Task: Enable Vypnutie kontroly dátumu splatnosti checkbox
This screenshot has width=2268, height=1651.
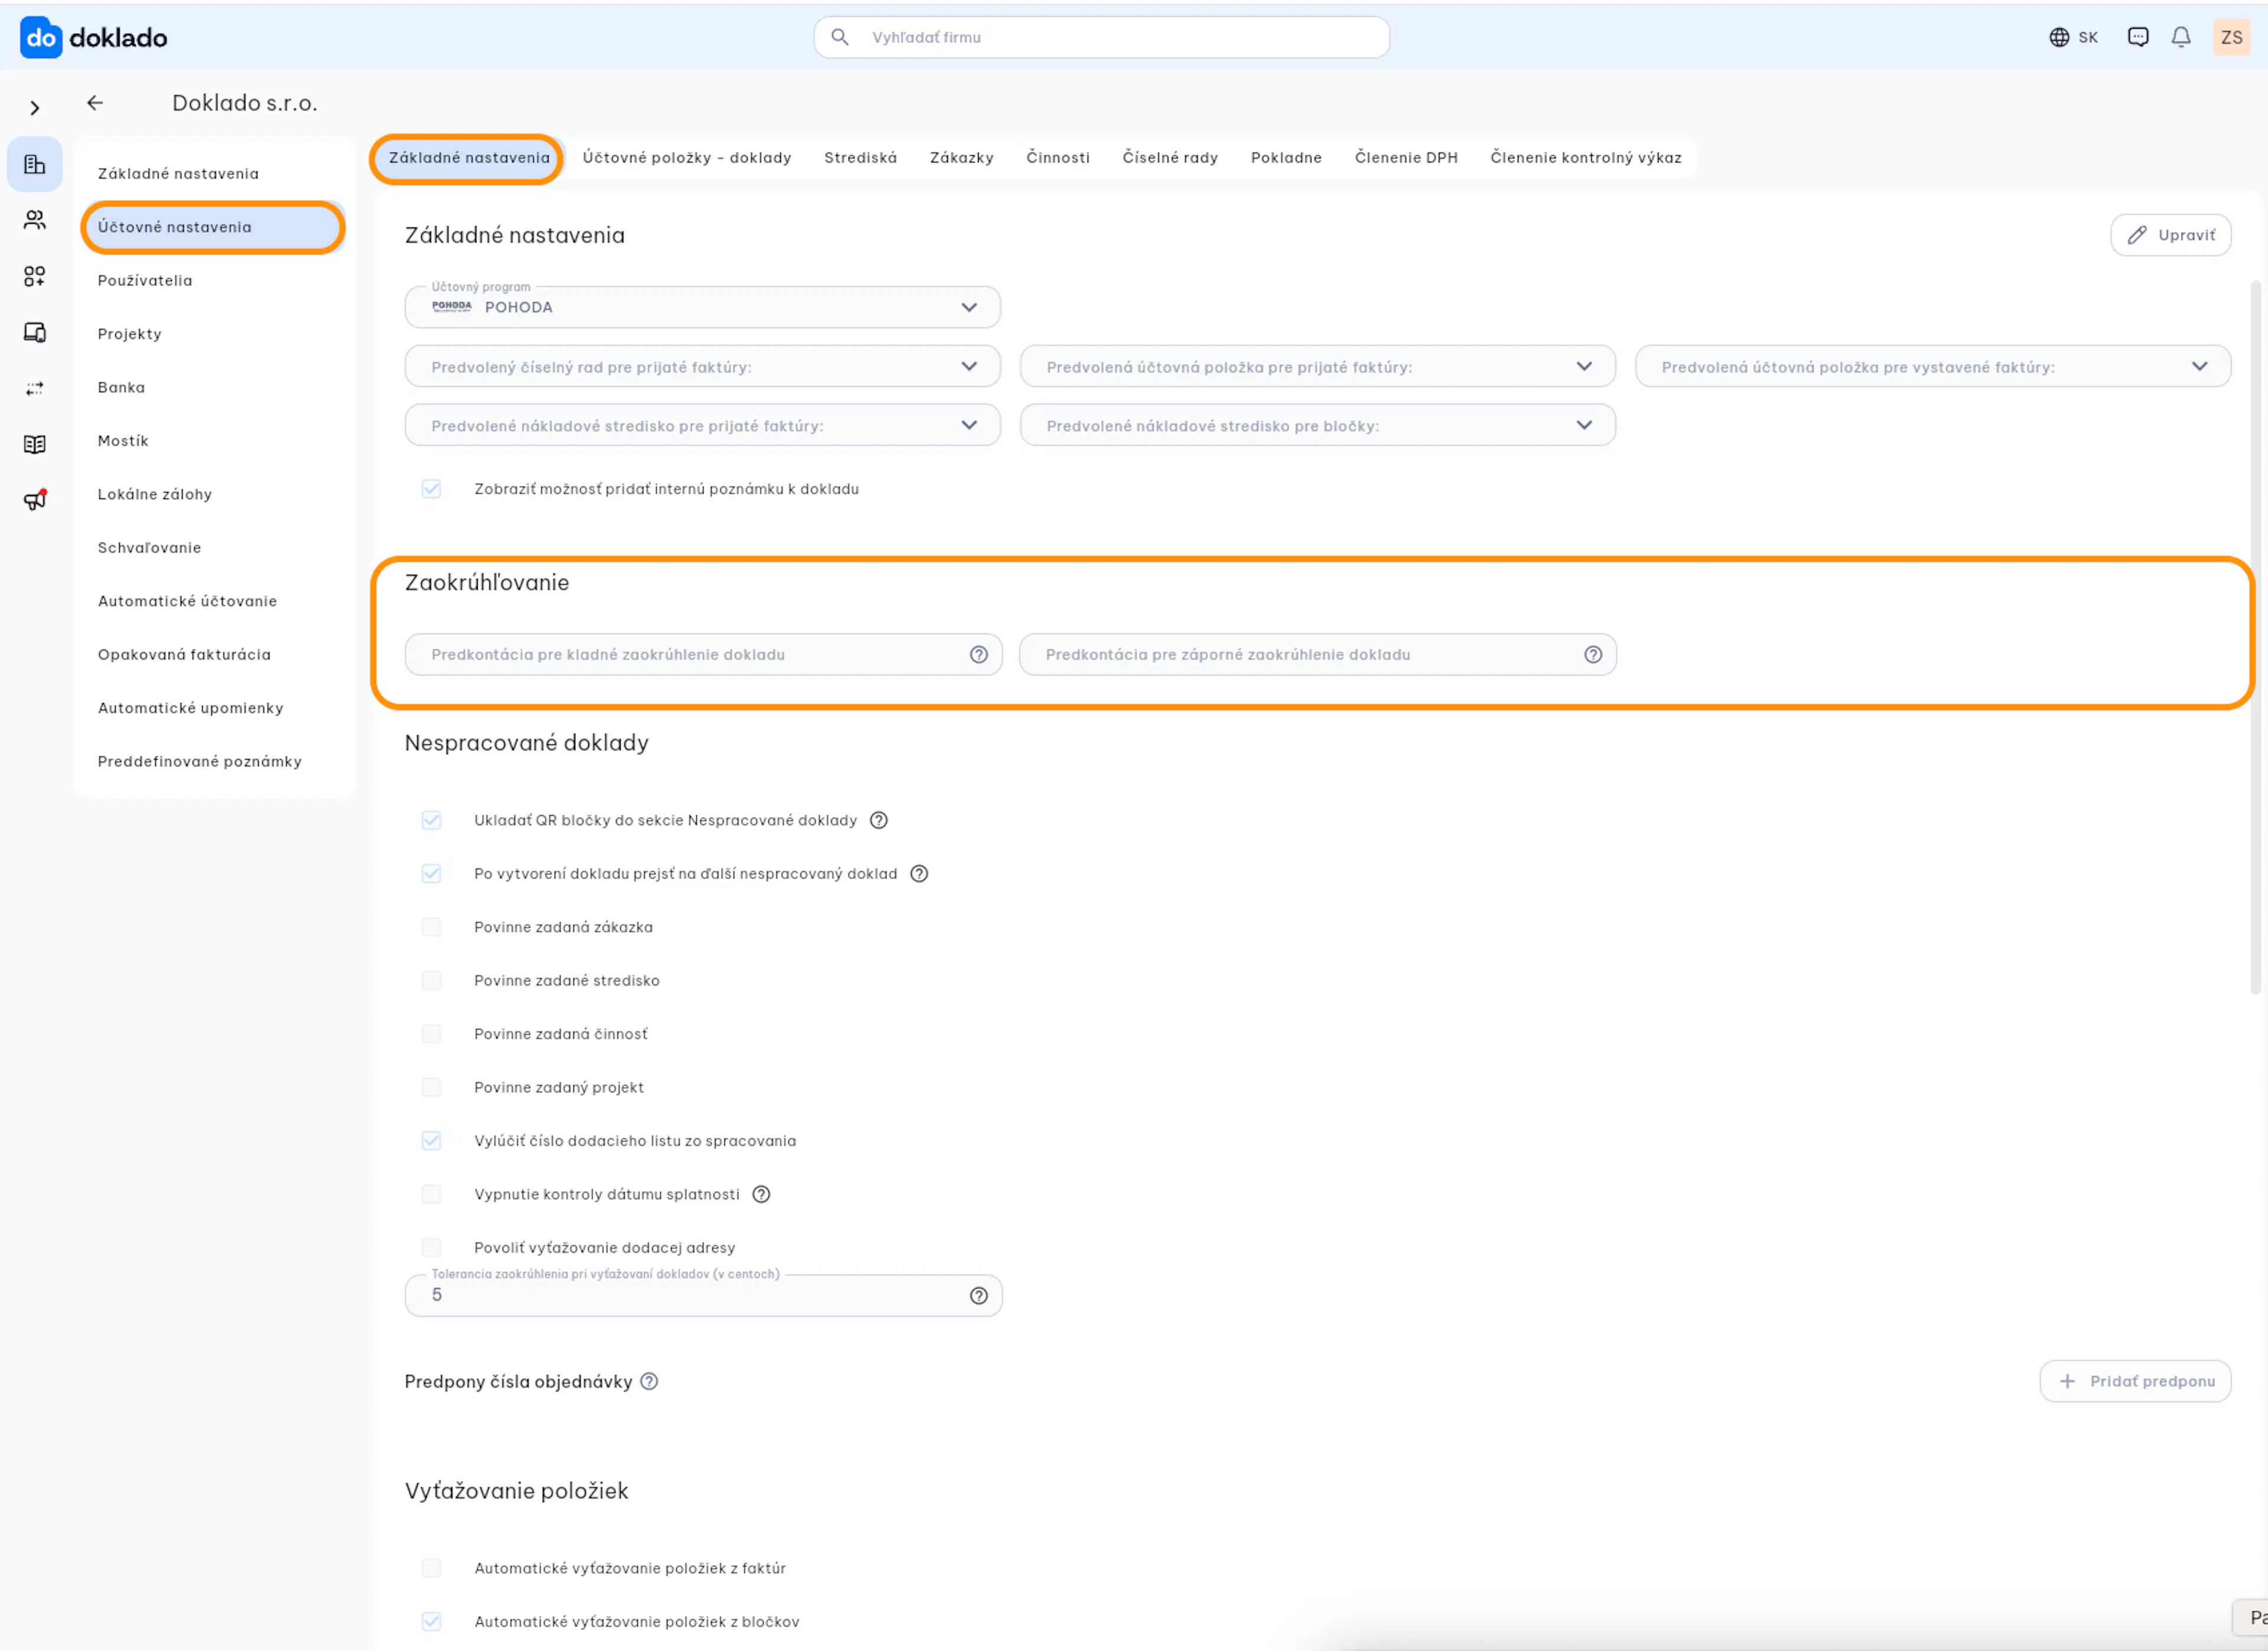Action: (431, 1194)
